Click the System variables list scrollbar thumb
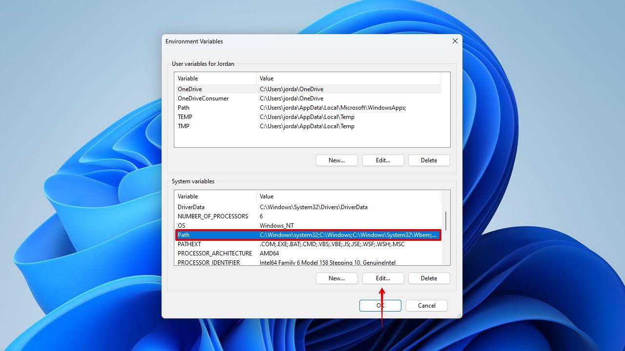 tap(446, 221)
